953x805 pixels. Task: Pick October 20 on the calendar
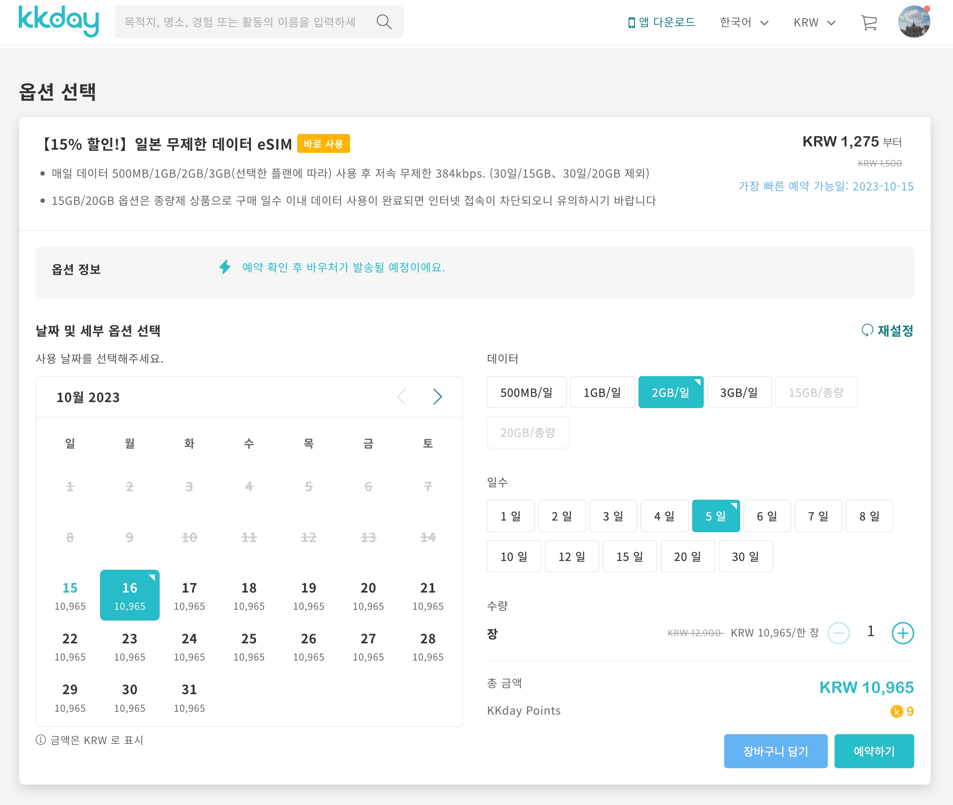pos(368,595)
